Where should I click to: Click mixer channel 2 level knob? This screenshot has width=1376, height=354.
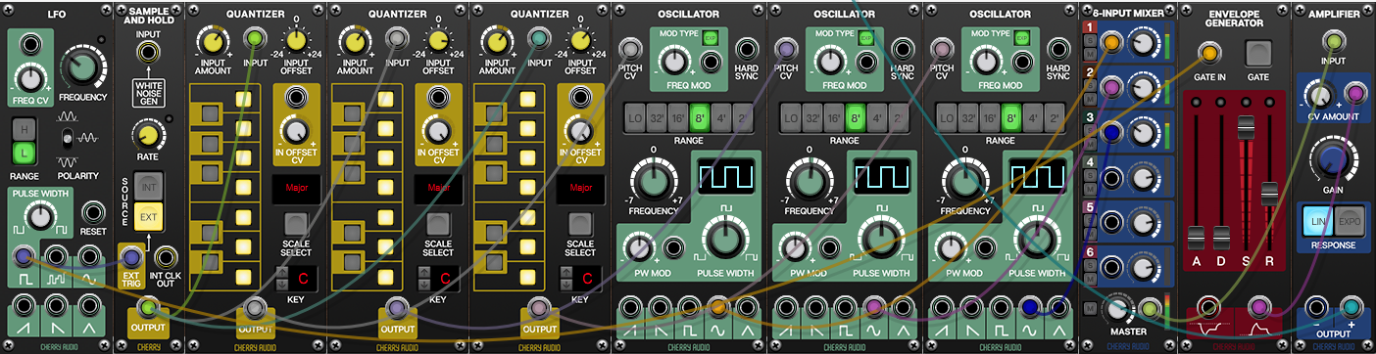pos(1143,88)
